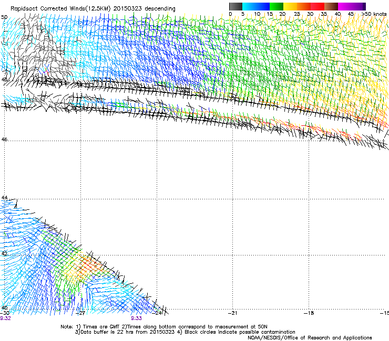Click the brown 35-40 knots legend segment
The height and width of the screenshot is (341, 389).
pos(331,6)
